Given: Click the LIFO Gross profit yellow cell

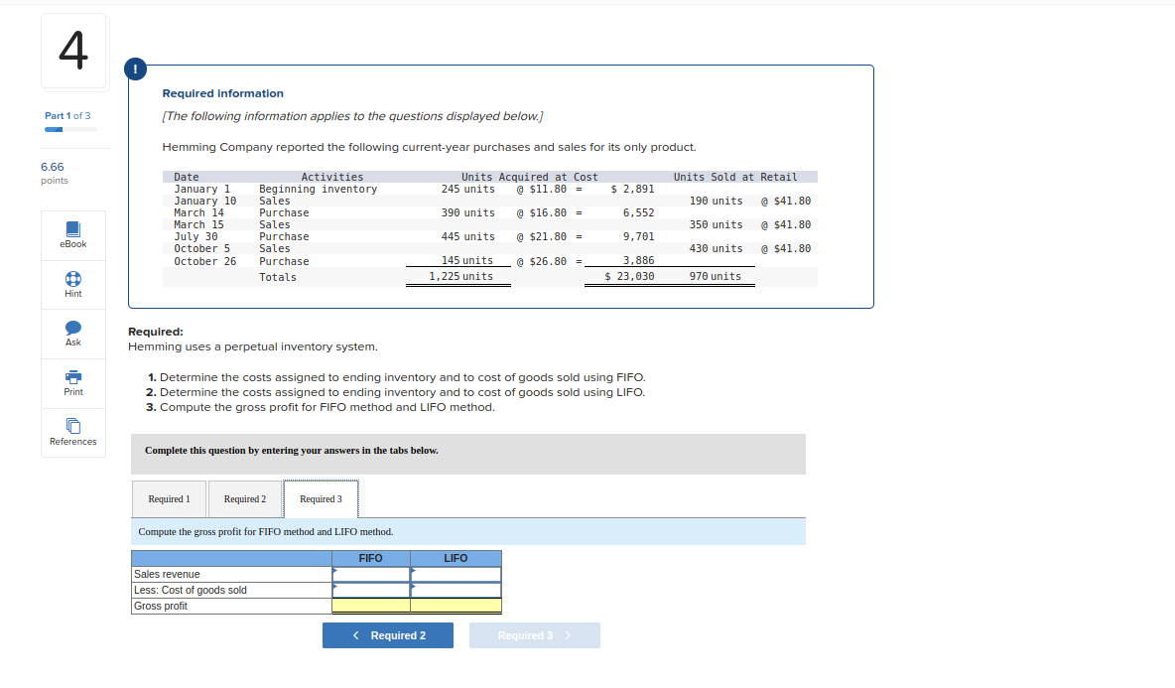Looking at the screenshot, I should pyautogui.click(x=456, y=606).
